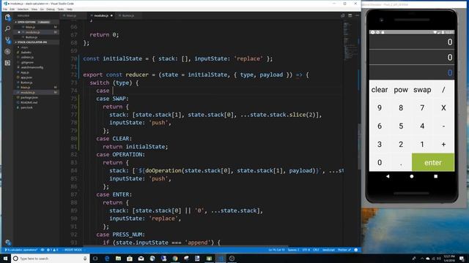Tap the green enter button on the calculator
The width and height of the screenshot is (469, 263).
tap(433, 162)
